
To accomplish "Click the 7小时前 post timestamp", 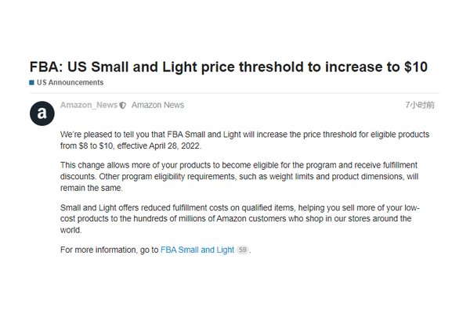I will [420, 105].
